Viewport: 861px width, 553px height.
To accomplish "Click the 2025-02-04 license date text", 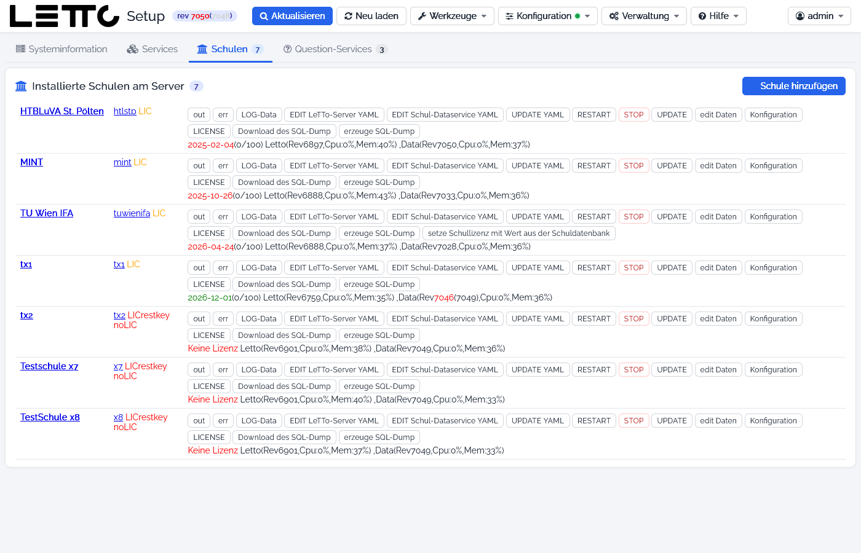I will point(211,144).
